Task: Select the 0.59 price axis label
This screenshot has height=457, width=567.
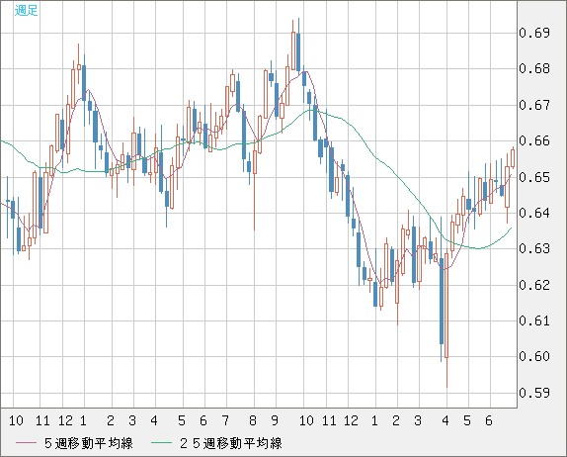Action: click(x=534, y=393)
